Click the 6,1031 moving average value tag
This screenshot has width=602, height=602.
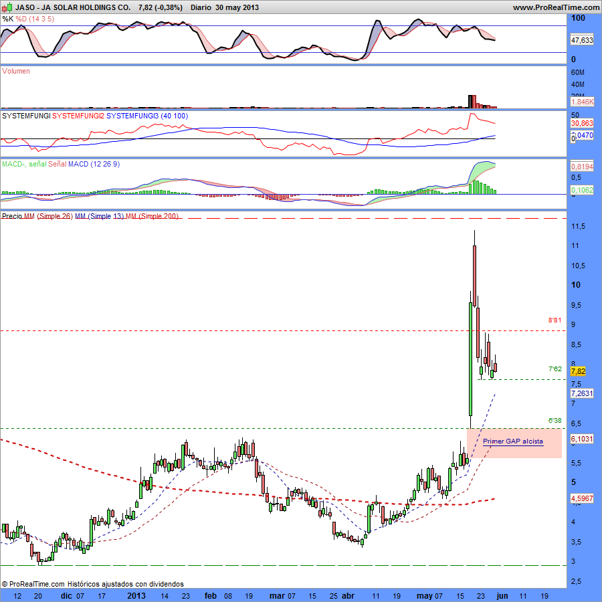coord(582,439)
